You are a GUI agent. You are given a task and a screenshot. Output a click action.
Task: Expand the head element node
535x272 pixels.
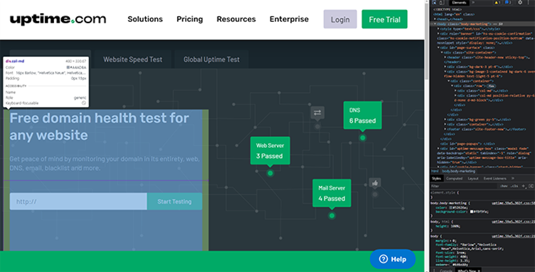[x=435, y=19]
